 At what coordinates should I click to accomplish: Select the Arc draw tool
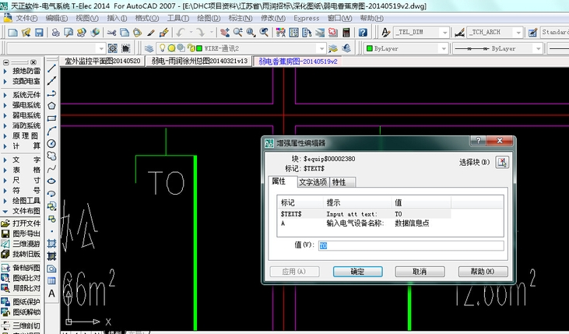click(51, 131)
